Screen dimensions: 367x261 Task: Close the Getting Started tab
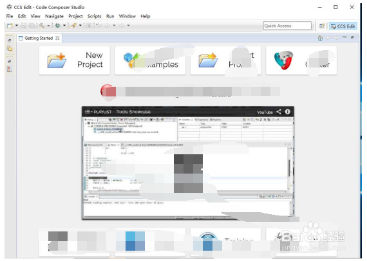pos(57,38)
